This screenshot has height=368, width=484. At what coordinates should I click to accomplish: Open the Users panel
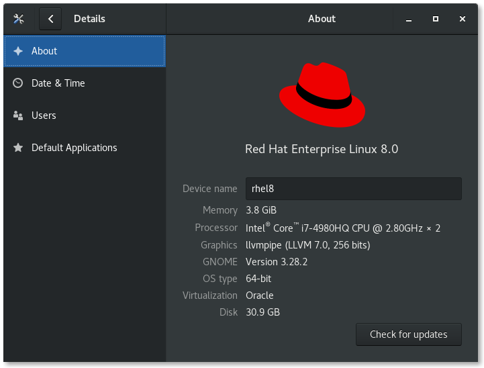(x=85, y=116)
